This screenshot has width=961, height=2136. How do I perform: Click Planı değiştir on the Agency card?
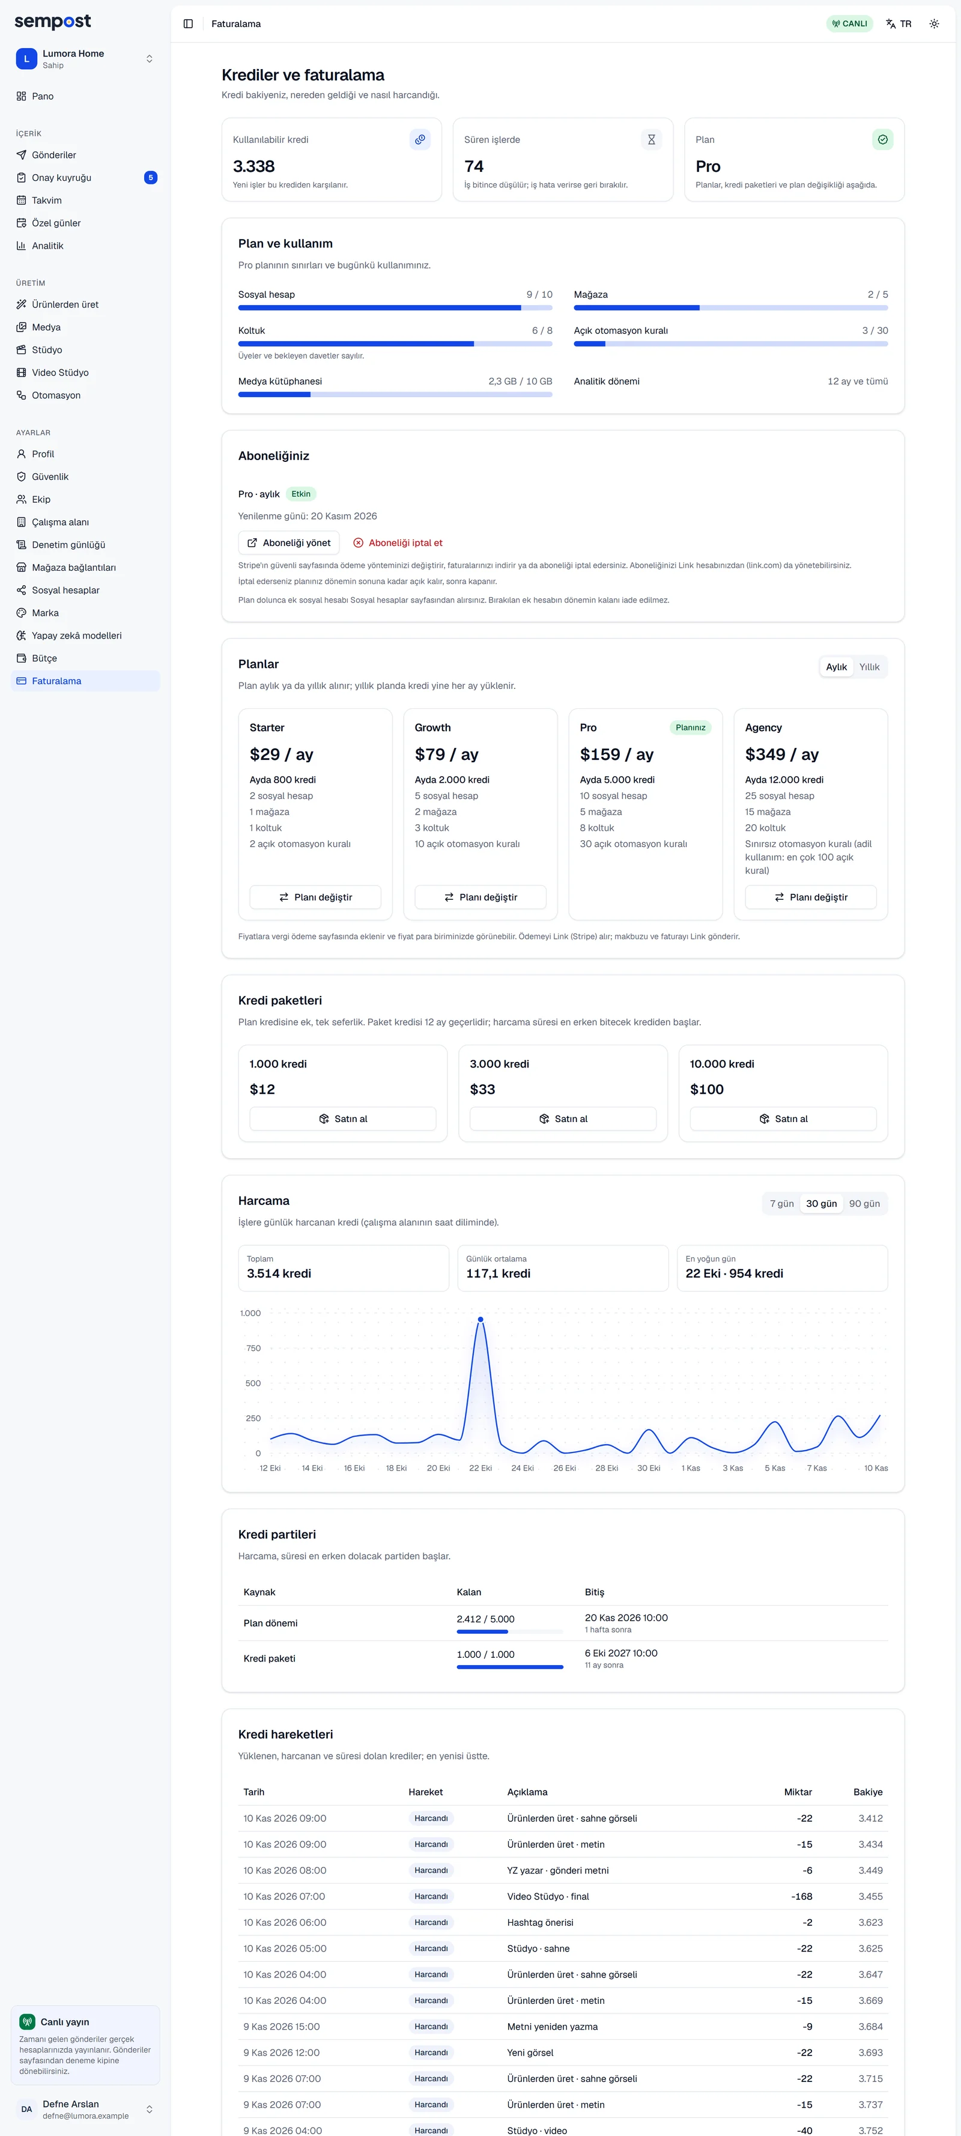pyautogui.click(x=810, y=897)
